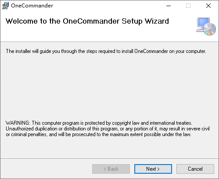Click the disabled < Back button
The width and height of the screenshot is (219, 179).
point(111,169)
